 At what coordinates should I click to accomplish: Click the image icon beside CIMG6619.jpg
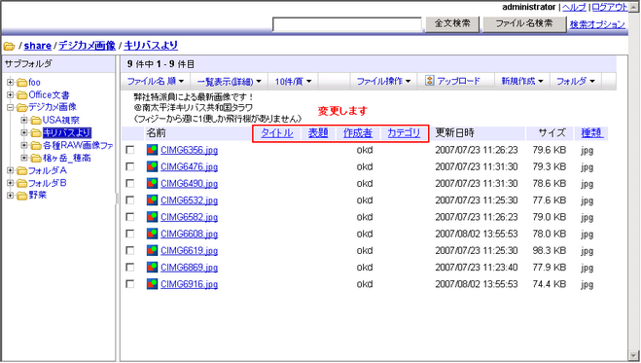pos(152,250)
